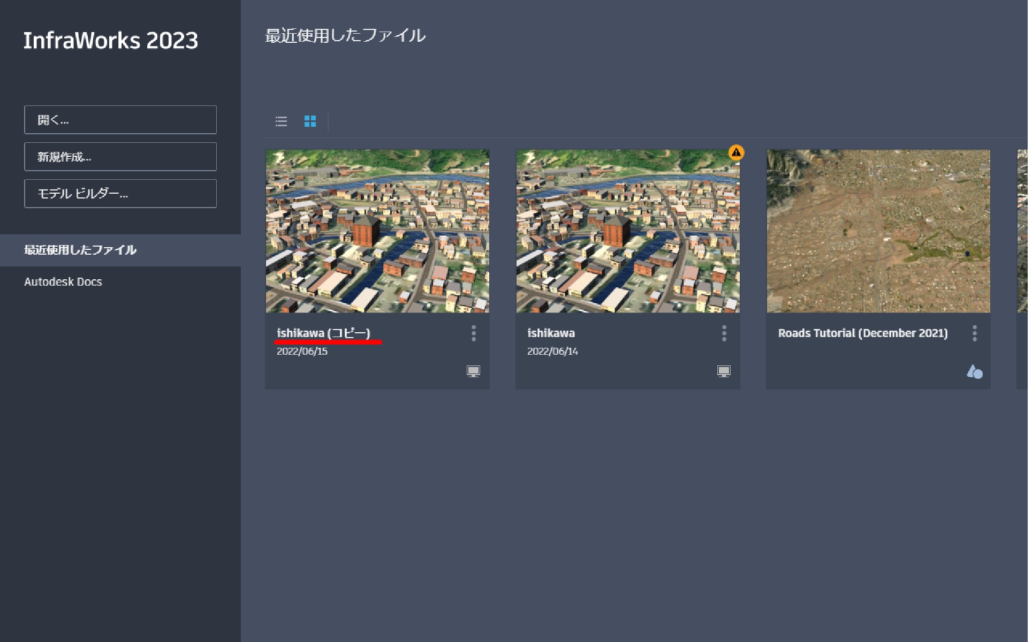Screen dimensions: 1032x642
Task: Click Roads Tutorial (December 2021) title
Action: coord(863,333)
